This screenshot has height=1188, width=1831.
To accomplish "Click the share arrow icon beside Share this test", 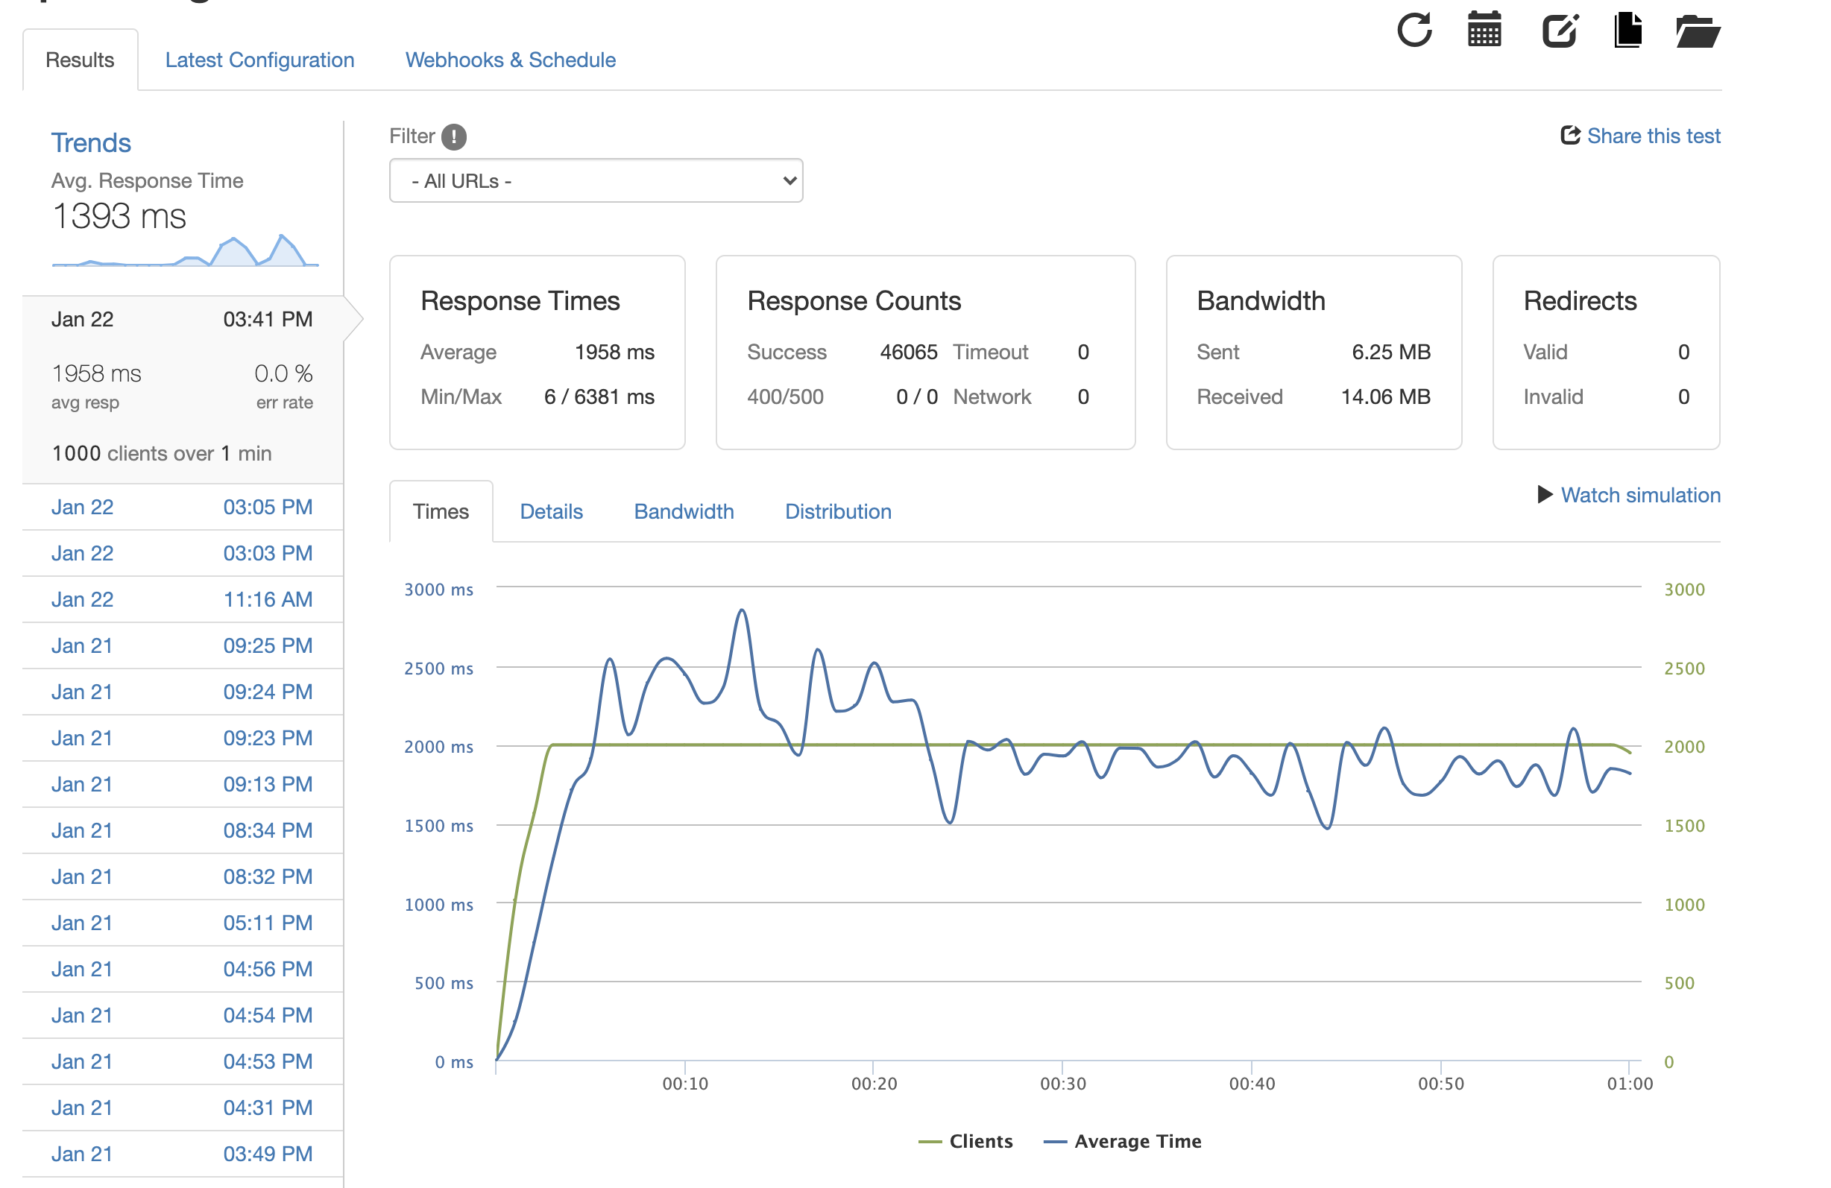I will (x=1570, y=136).
